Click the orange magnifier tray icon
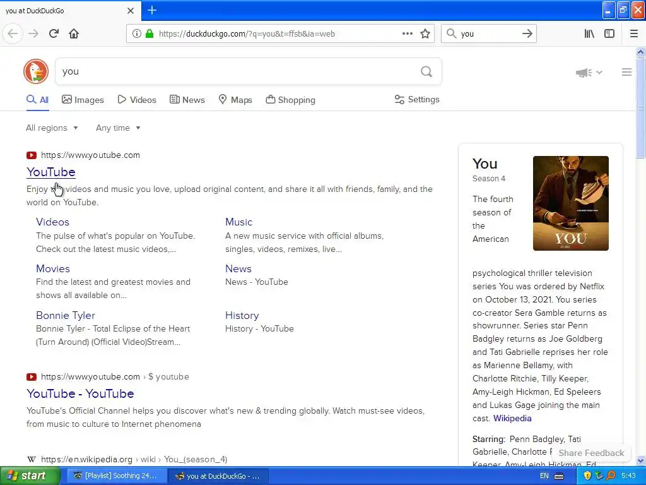646x485 pixels. [611, 476]
